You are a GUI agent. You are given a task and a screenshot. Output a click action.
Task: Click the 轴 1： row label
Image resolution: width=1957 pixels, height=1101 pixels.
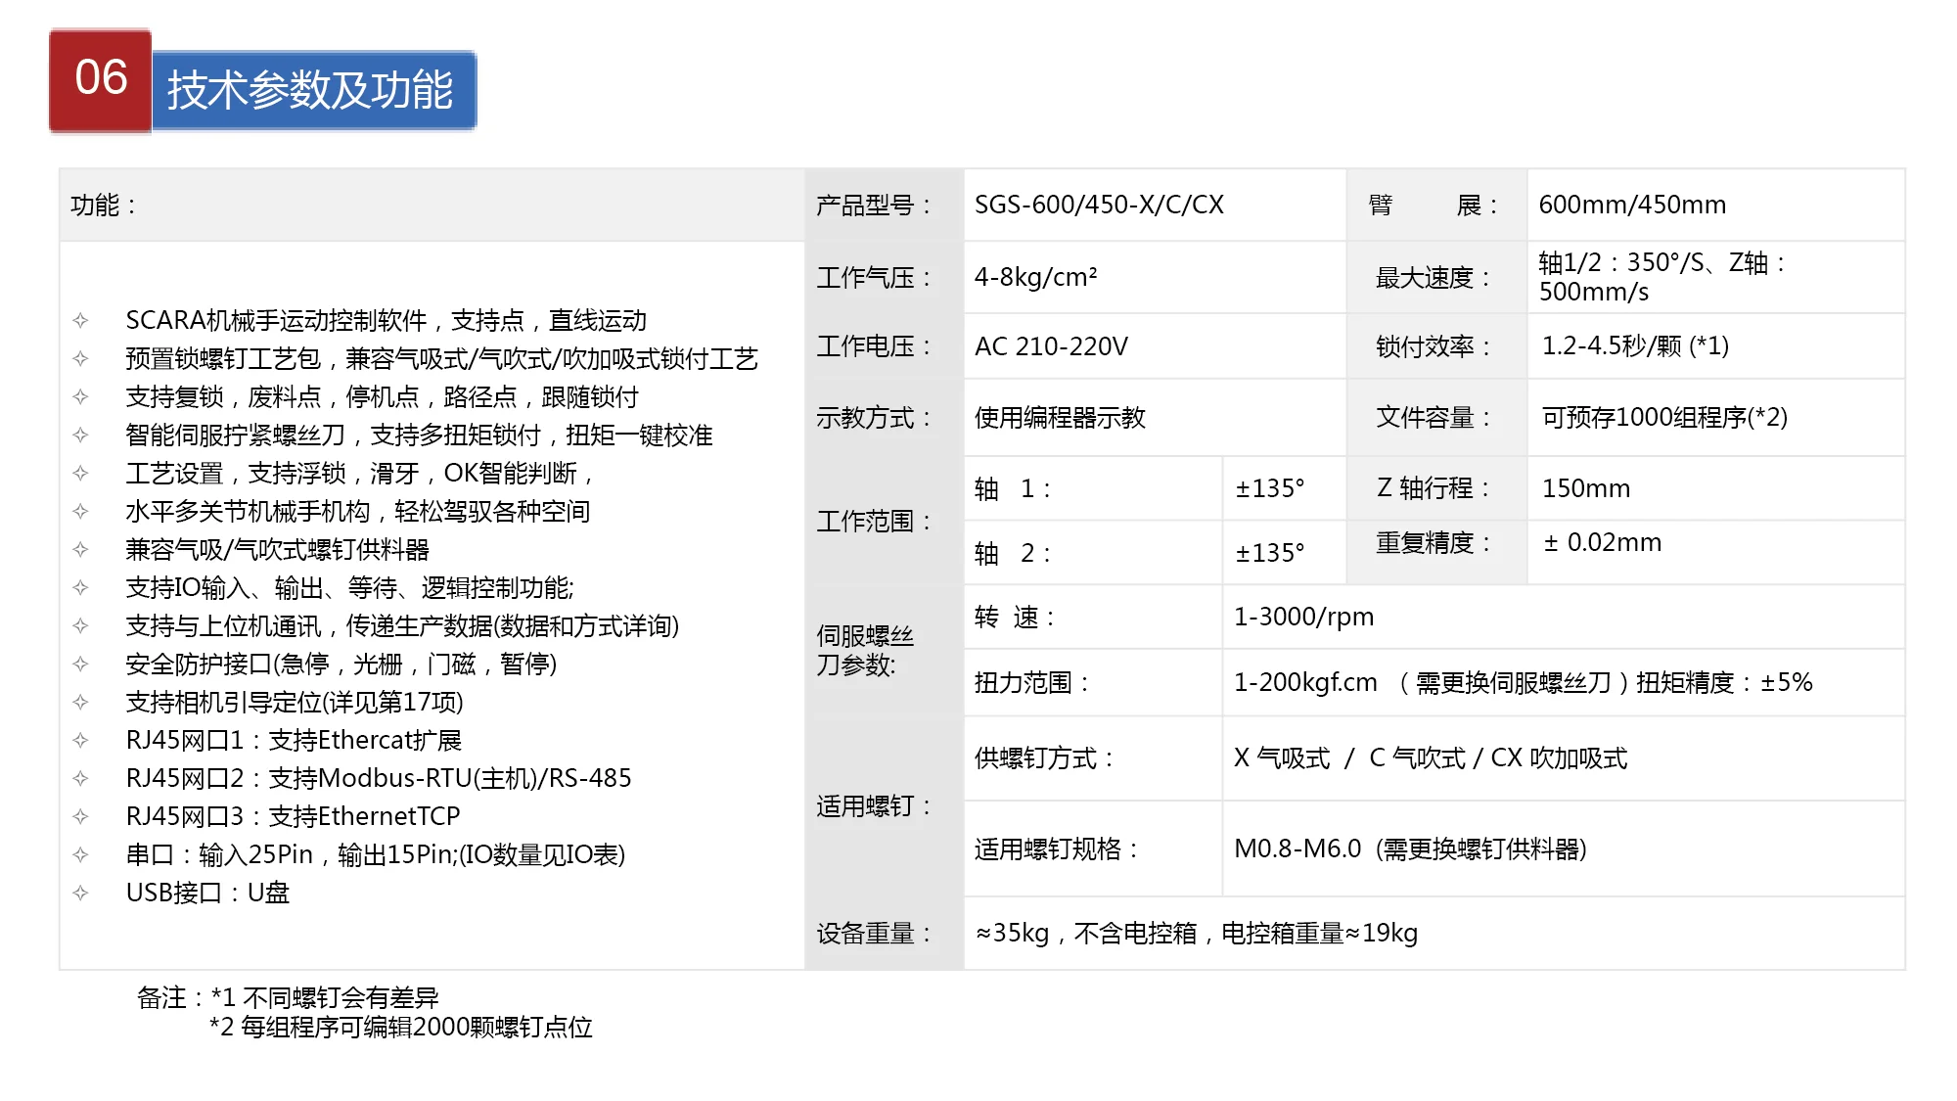(x=1013, y=488)
